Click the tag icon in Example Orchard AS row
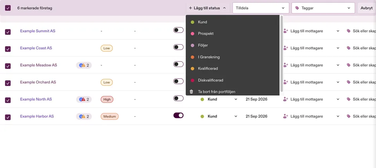Image resolution: width=376 pixels, height=168 pixels. tap(349, 82)
